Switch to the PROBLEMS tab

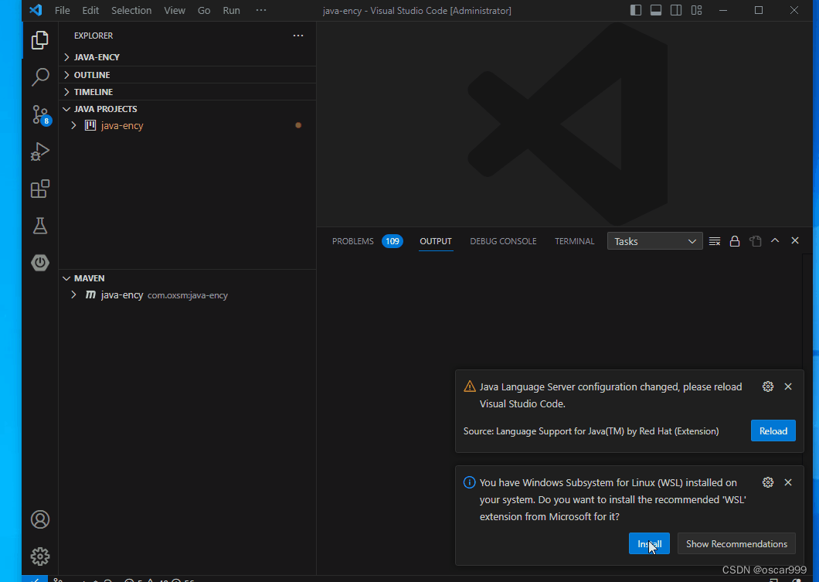pyautogui.click(x=352, y=241)
